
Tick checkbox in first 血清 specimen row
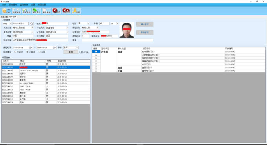tap(96, 52)
